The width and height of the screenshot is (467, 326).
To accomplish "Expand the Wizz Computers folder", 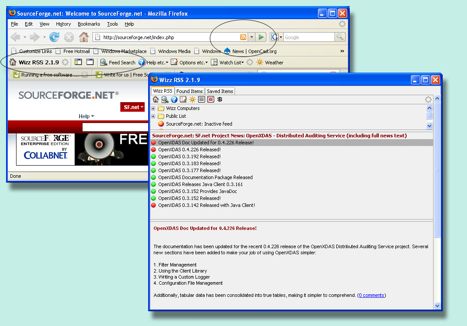I will pyautogui.click(x=153, y=109).
